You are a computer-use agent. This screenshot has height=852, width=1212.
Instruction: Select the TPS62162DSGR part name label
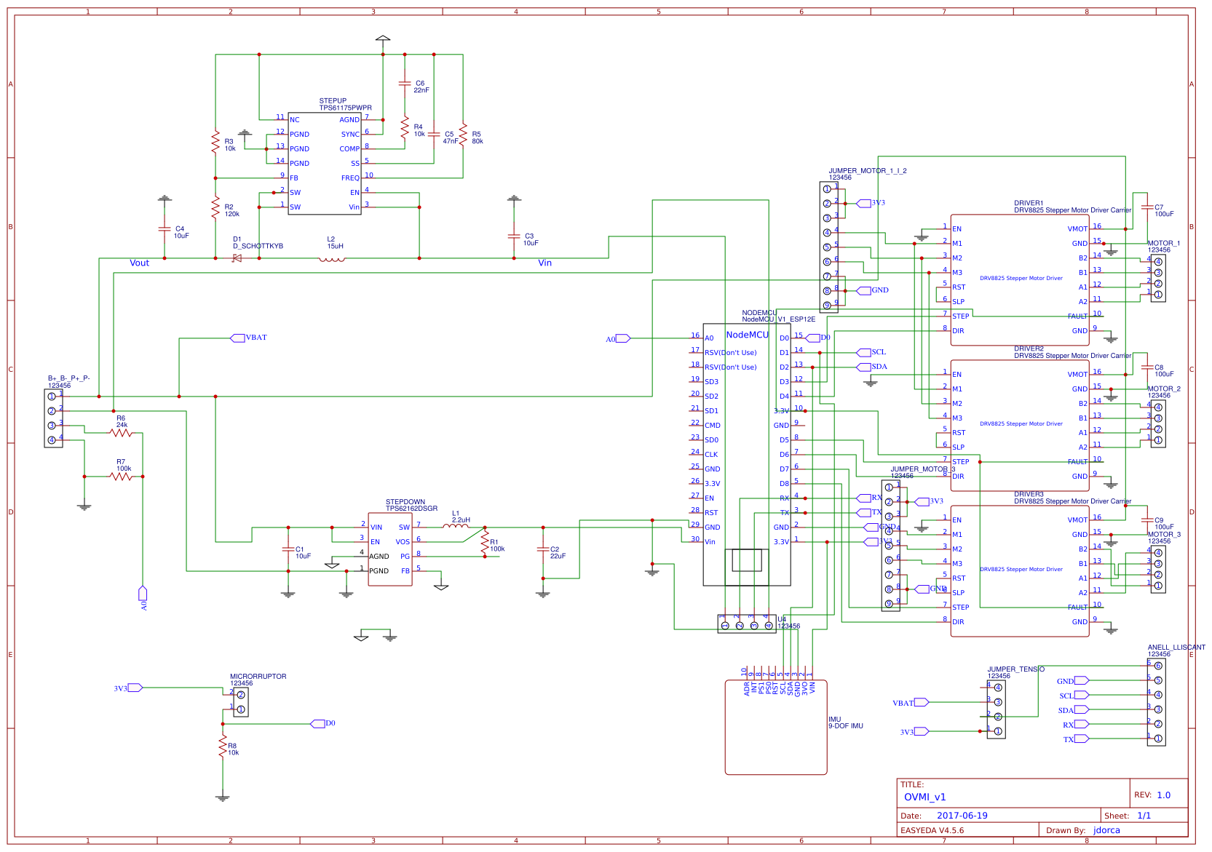point(412,509)
